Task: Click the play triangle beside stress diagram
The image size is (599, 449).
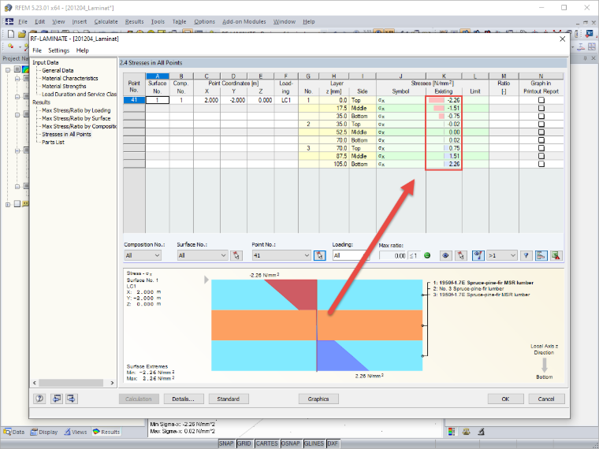Action: pos(206,280)
